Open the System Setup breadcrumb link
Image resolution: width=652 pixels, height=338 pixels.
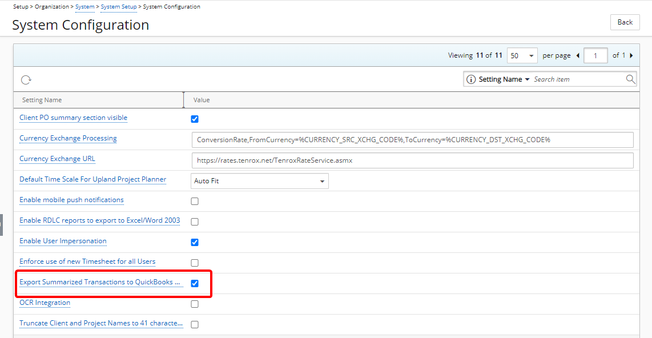(119, 7)
